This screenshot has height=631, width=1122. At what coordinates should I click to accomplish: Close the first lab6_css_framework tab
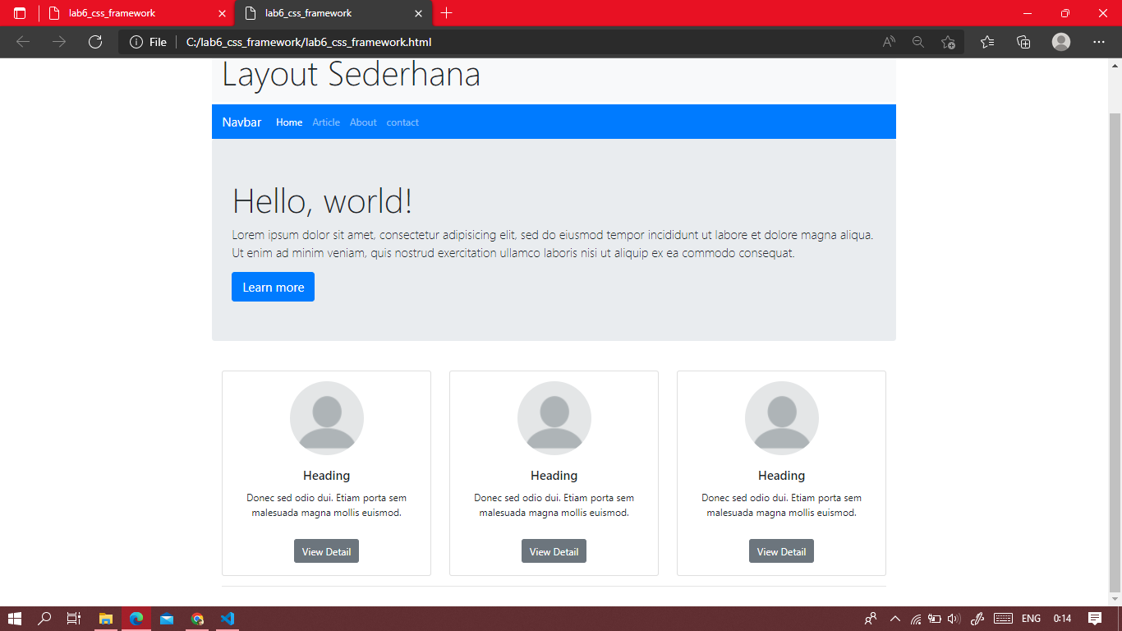222,13
